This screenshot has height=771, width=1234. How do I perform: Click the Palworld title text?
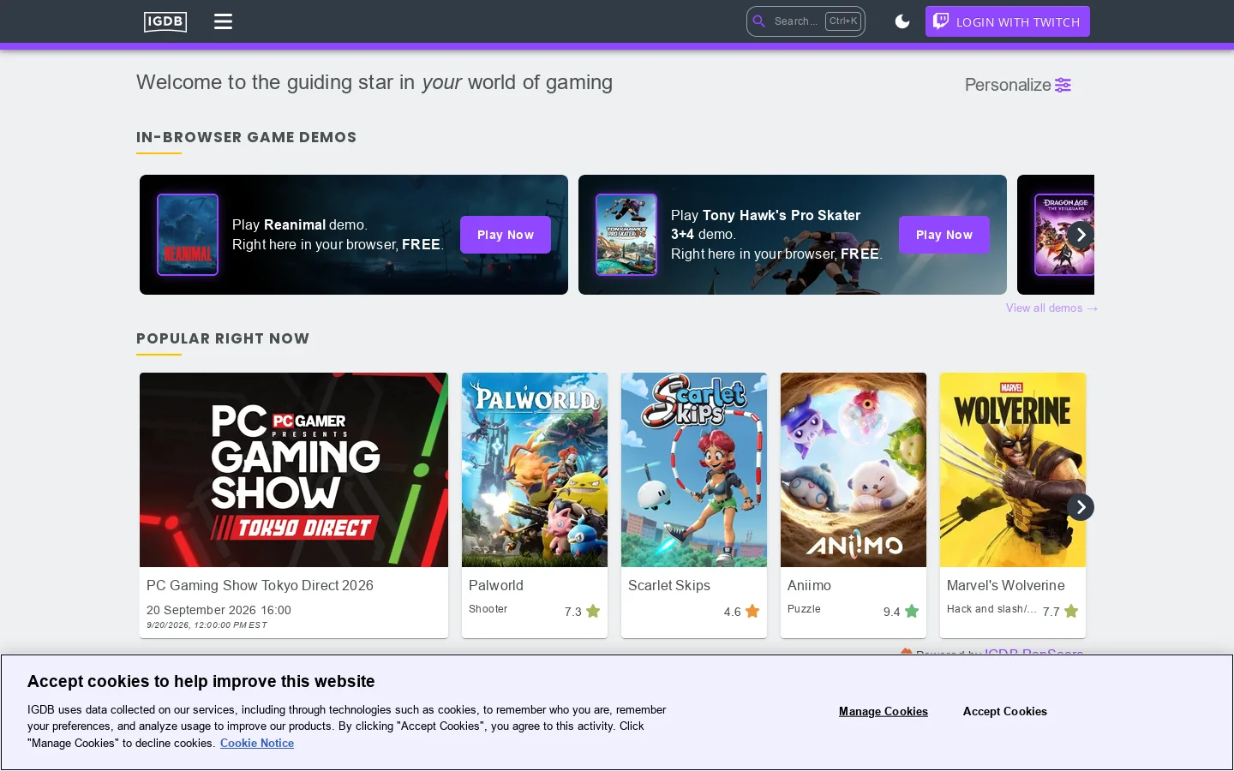(x=496, y=585)
